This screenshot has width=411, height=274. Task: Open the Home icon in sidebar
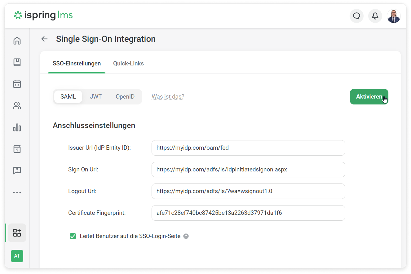(x=17, y=41)
